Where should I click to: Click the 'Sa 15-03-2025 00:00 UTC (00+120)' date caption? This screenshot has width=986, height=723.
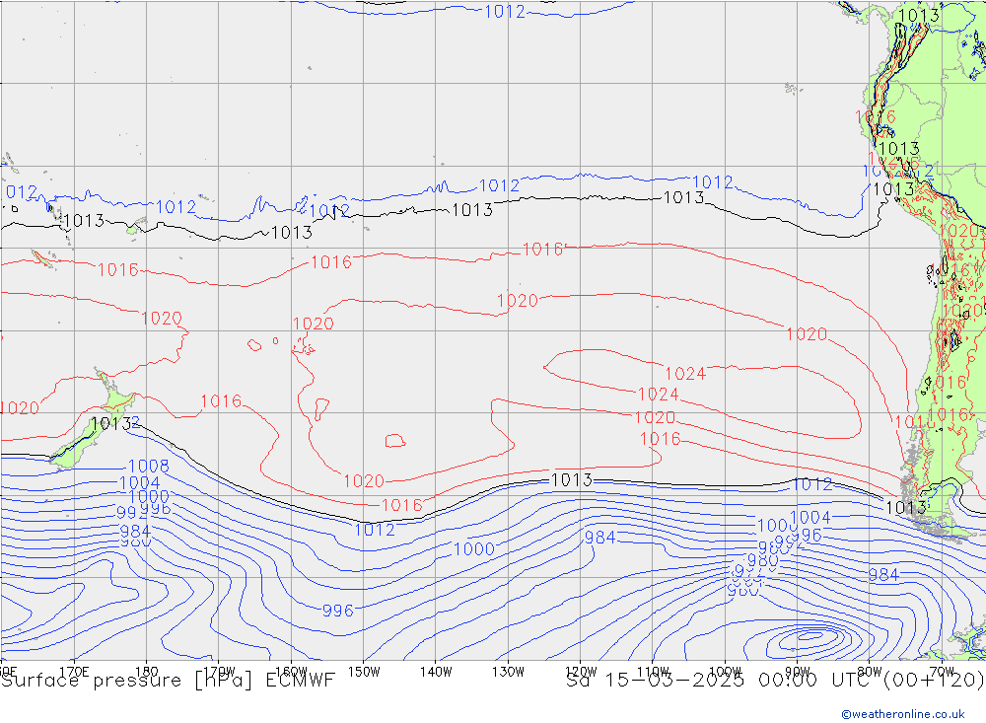(x=775, y=681)
